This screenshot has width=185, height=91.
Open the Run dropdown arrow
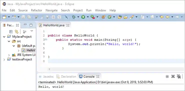(88, 17)
